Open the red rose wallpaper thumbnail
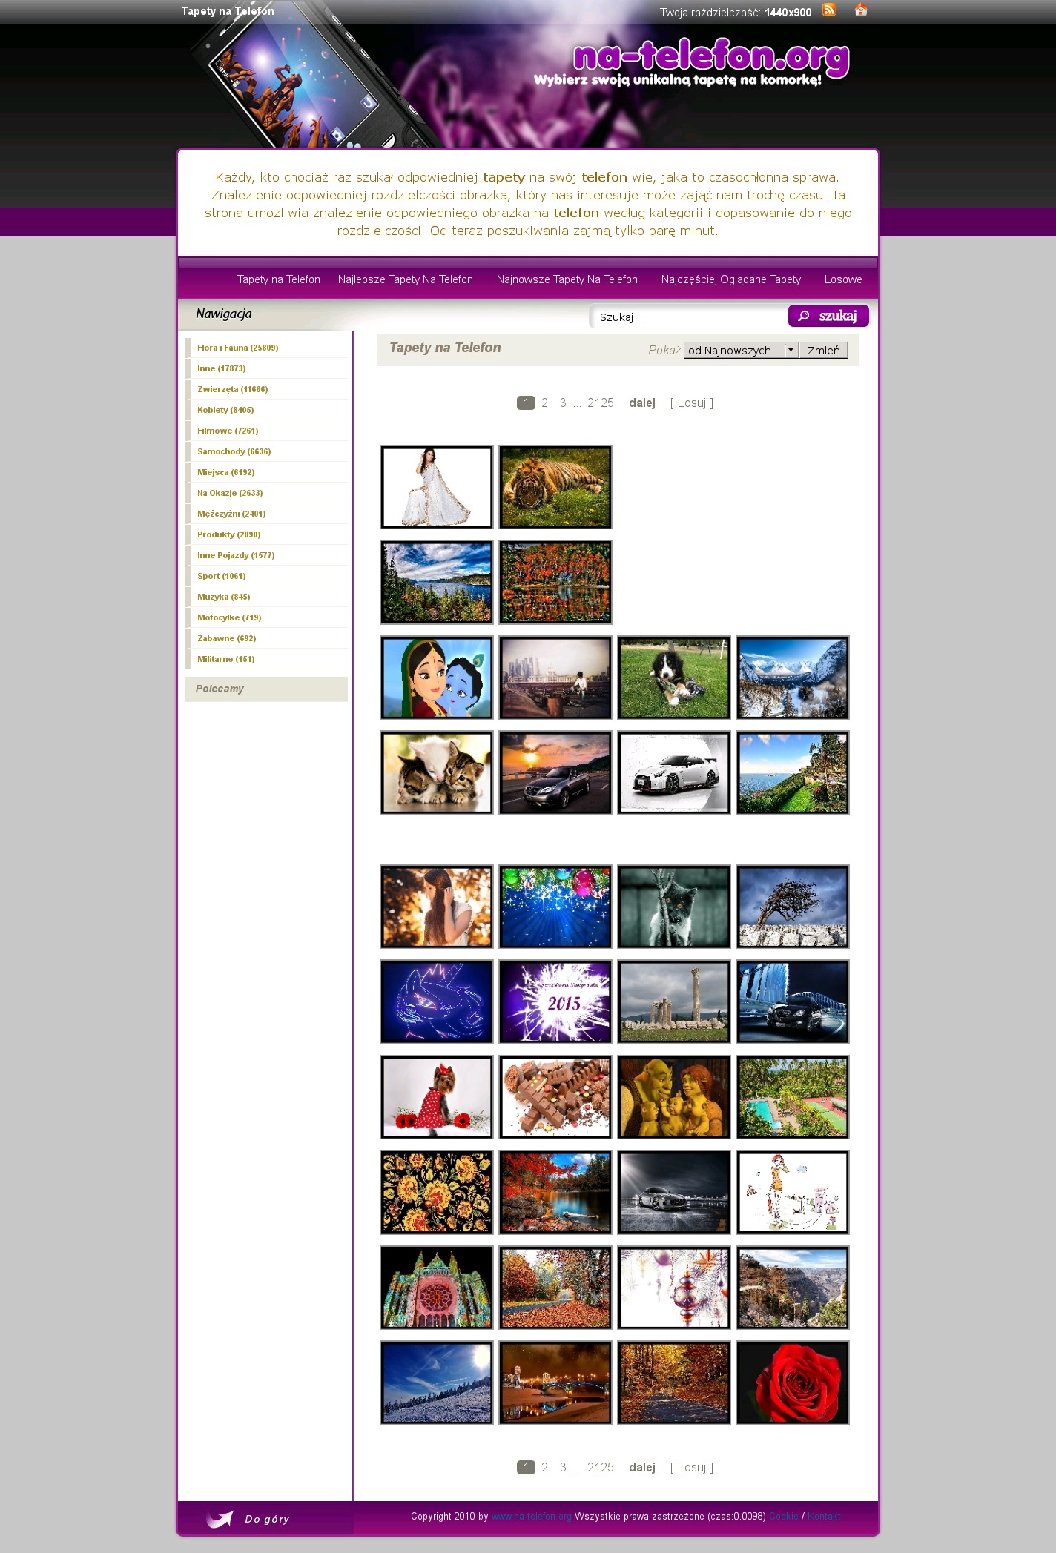The height and width of the screenshot is (1553, 1056). click(792, 1383)
